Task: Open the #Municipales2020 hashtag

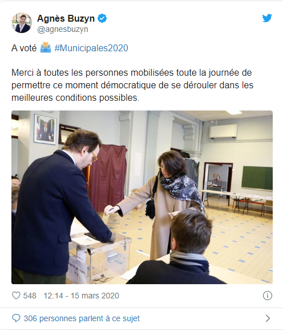Action: coord(91,48)
